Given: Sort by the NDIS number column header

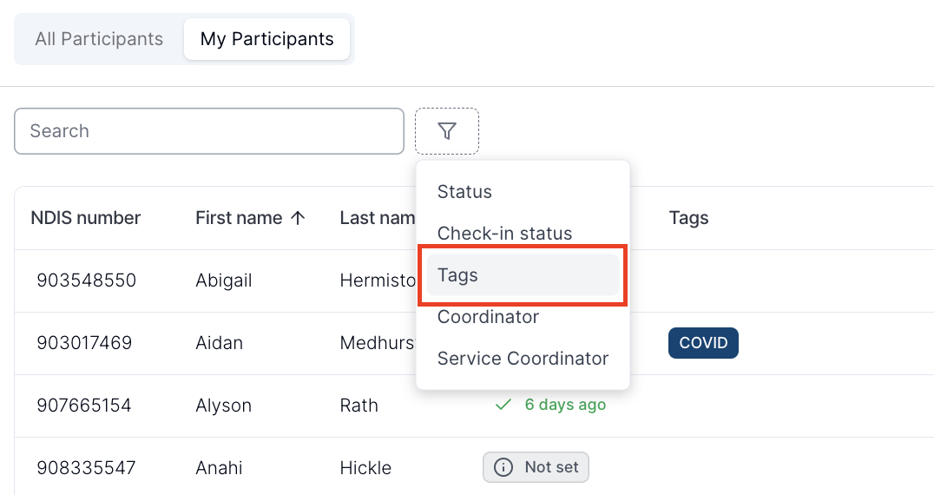Looking at the screenshot, I should (86, 218).
